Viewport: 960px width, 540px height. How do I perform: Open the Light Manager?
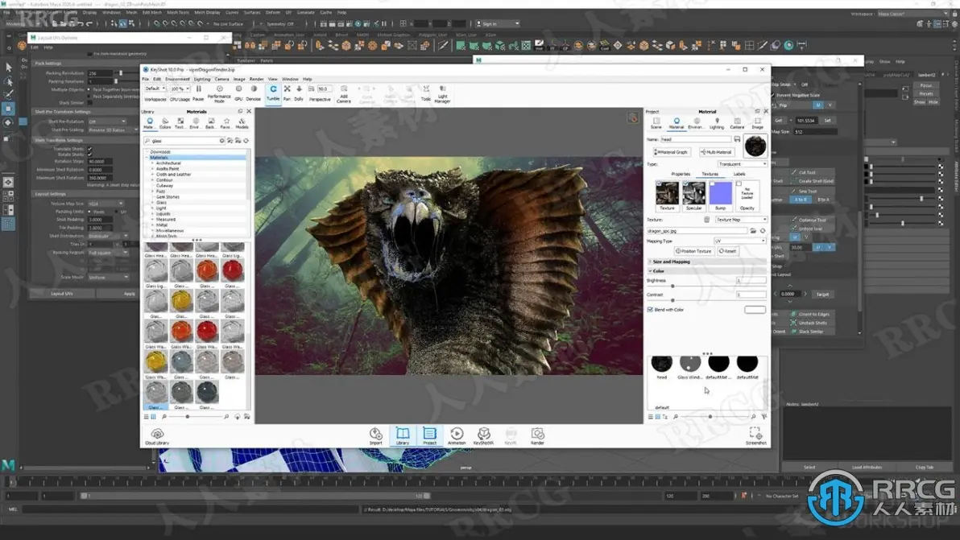443,93
